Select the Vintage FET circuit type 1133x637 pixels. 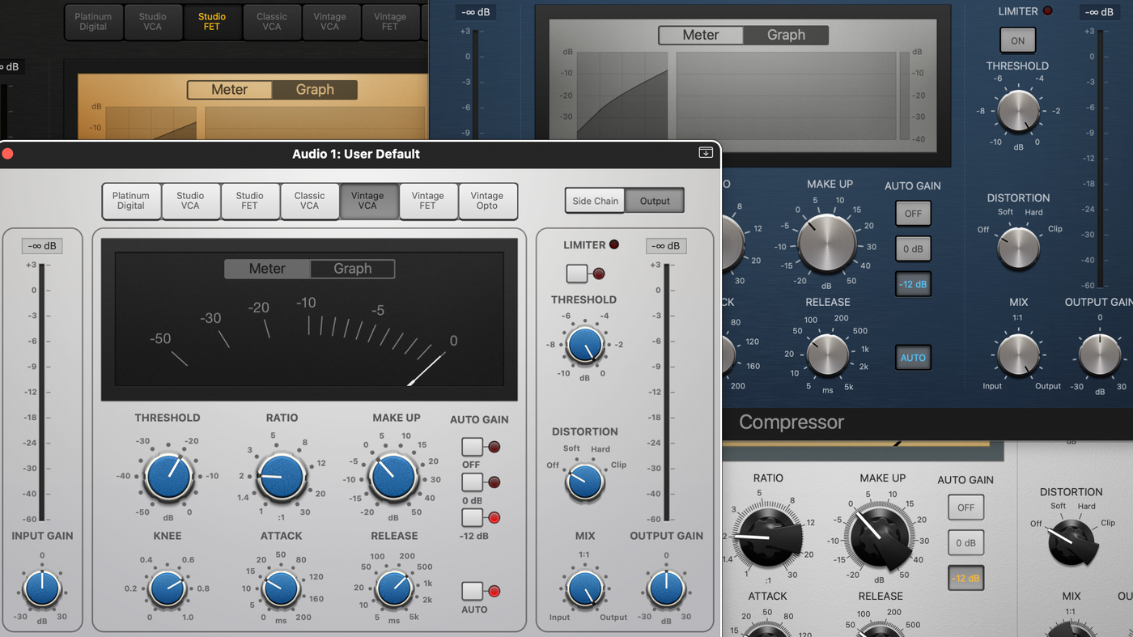click(428, 201)
